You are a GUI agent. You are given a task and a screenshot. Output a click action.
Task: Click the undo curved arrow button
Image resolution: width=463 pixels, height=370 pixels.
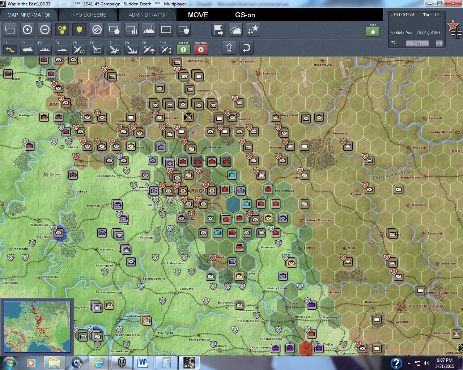coord(247,48)
